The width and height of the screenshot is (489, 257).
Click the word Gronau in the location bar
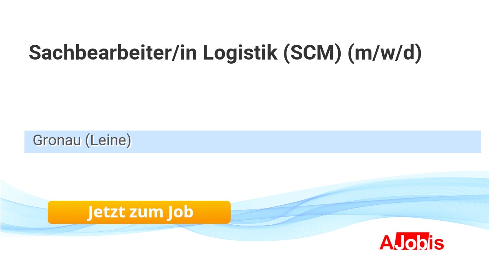click(x=57, y=141)
